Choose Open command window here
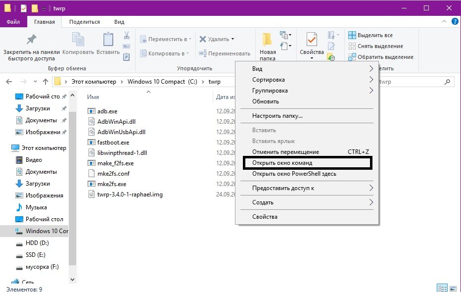The image size is (461, 292). pyautogui.click(x=307, y=163)
